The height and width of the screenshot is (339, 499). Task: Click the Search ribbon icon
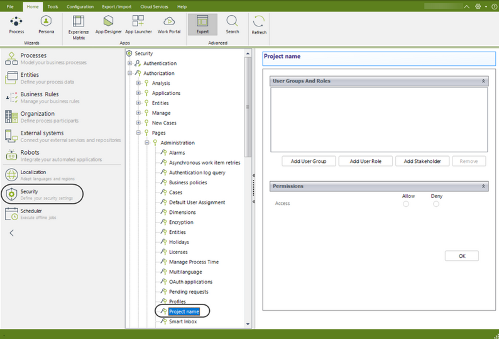233,25
